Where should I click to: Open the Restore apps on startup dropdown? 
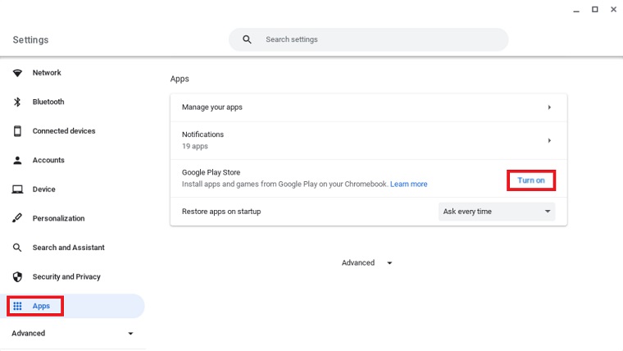[x=497, y=212]
